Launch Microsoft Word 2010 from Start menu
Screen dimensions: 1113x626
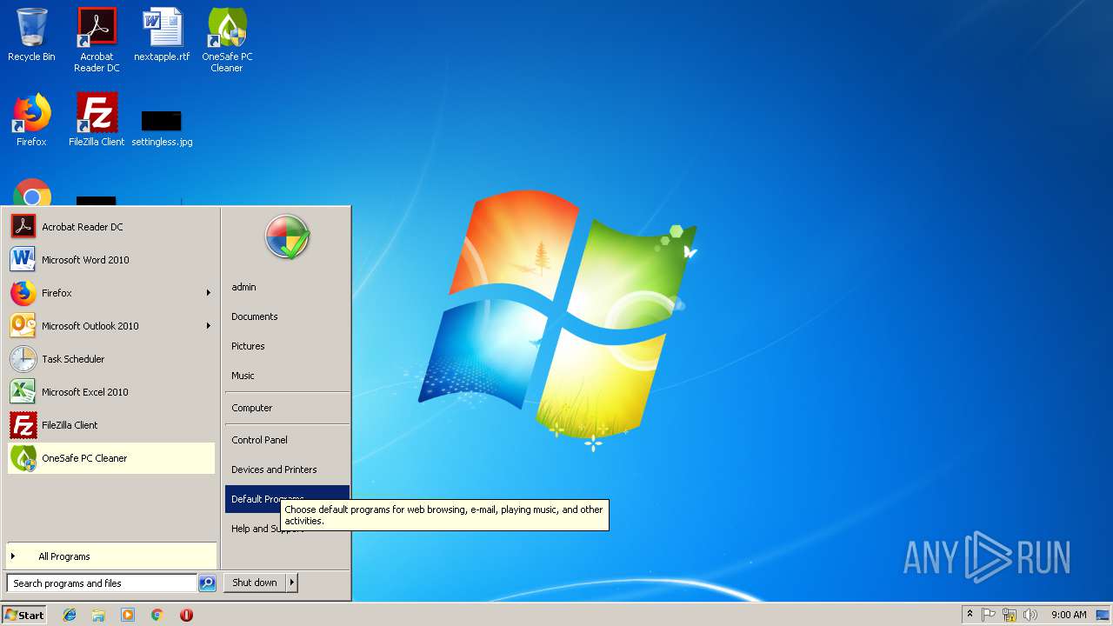pyautogui.click(x=111, y=260)
